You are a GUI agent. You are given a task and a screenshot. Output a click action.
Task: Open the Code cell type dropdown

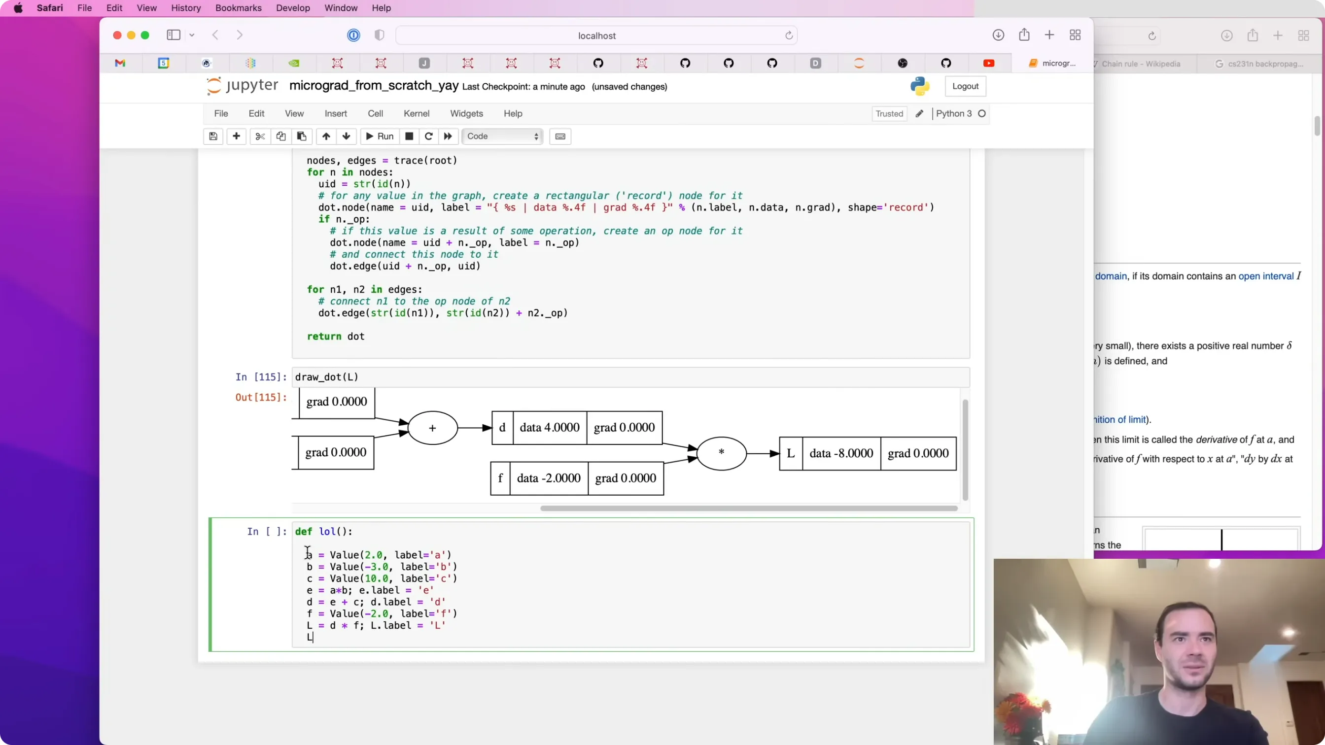(x=502, y=136)
